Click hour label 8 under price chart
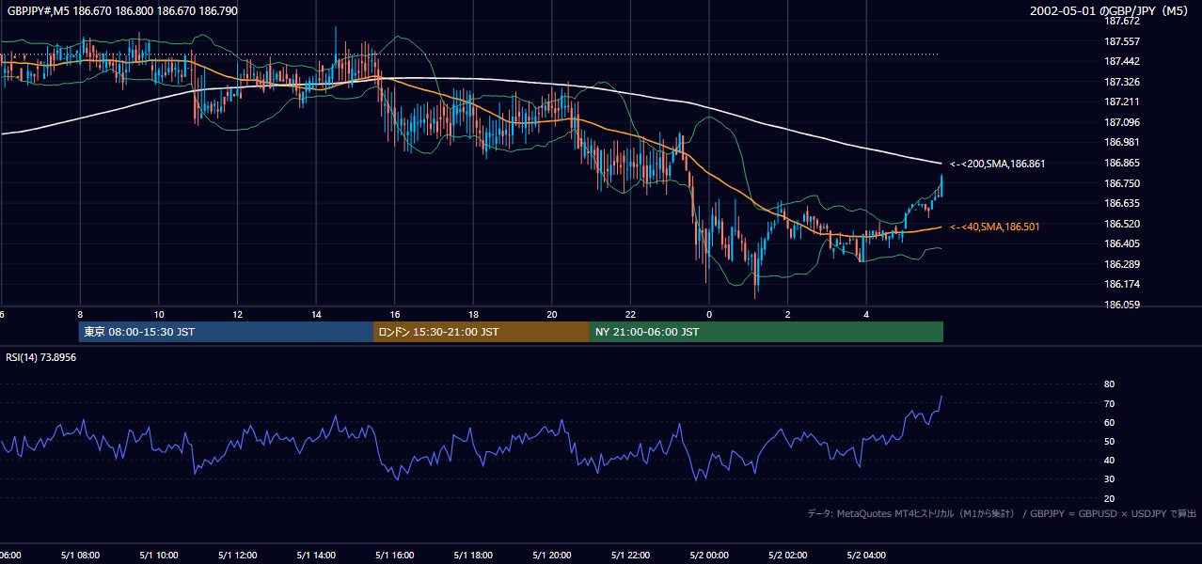1202x564 pixels. 80,314
